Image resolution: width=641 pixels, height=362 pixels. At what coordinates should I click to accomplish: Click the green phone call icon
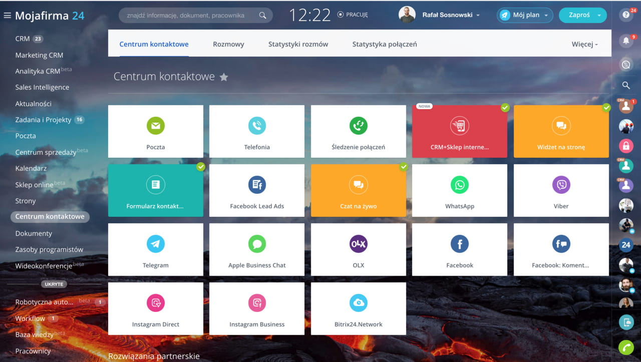[625, 346]
